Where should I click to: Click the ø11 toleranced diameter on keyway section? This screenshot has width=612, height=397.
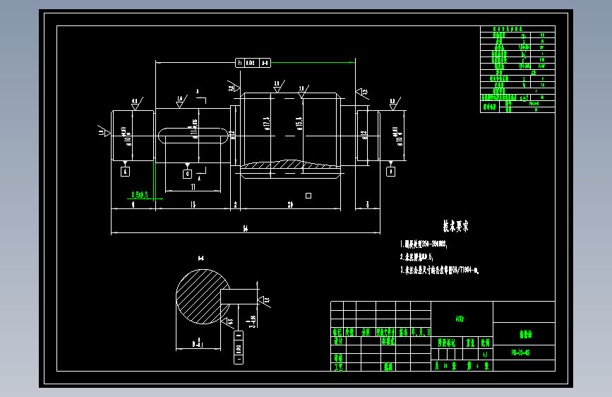tap(194, 129)
